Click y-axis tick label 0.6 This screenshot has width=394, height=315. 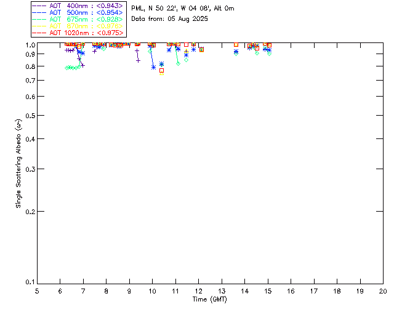30,97
